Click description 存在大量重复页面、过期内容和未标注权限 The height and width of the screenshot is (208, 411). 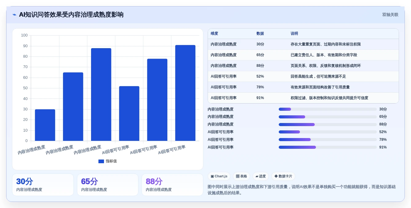[x=326, y=44]
